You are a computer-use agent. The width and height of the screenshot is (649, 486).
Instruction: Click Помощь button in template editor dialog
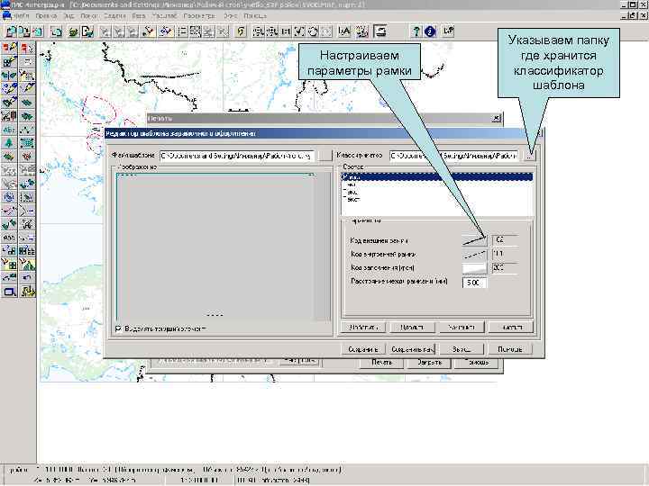[510, 349]
